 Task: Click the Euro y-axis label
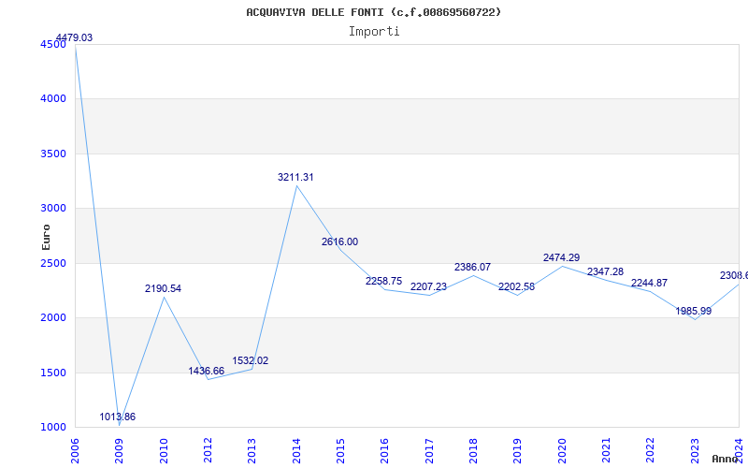(x=46, y=237)
